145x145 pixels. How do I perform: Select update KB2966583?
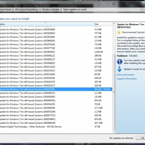56,41
